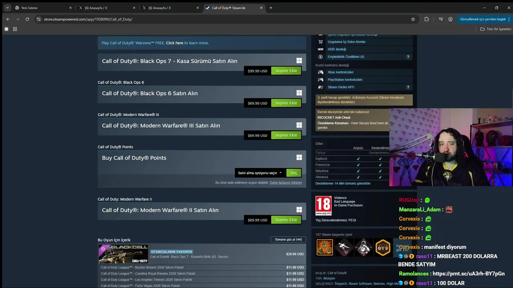Open 'Daha fazlasını öğrenin' refund link
This screenshot has width=513, height=288.
click(286, 183)
